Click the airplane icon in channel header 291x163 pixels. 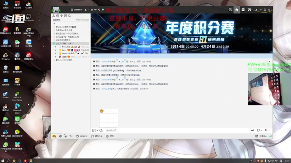point(95,10)
